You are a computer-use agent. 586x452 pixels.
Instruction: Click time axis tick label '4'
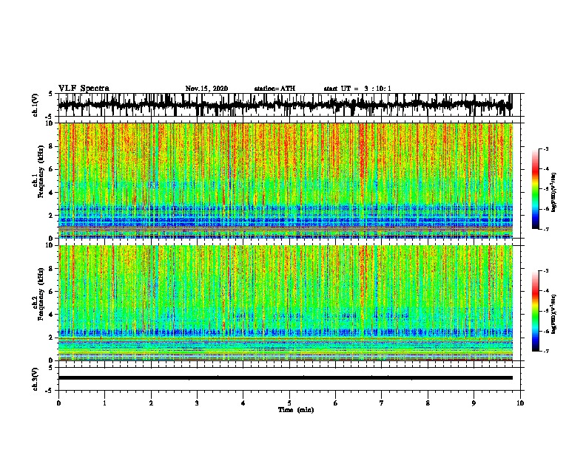point(243,403)
